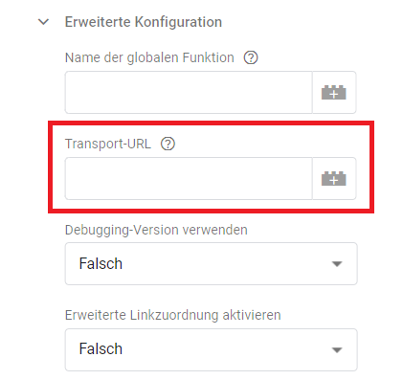Viewport: 403px width, 380px height.
Task: Insert variable into the Transport-URL field
Action: coord(334,178)
